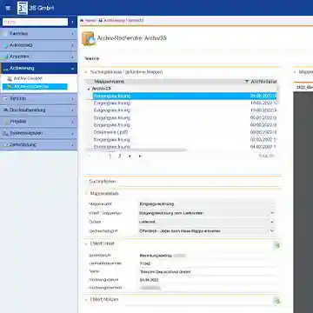Expand the Objekt Notizen panel
The width and height of the screenshot is (313, 313).
(x=86, y=299)
